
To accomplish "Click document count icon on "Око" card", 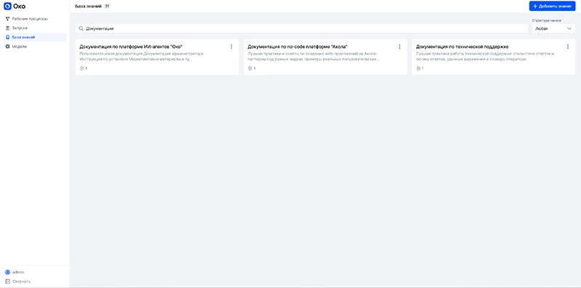I will (82, 68).
